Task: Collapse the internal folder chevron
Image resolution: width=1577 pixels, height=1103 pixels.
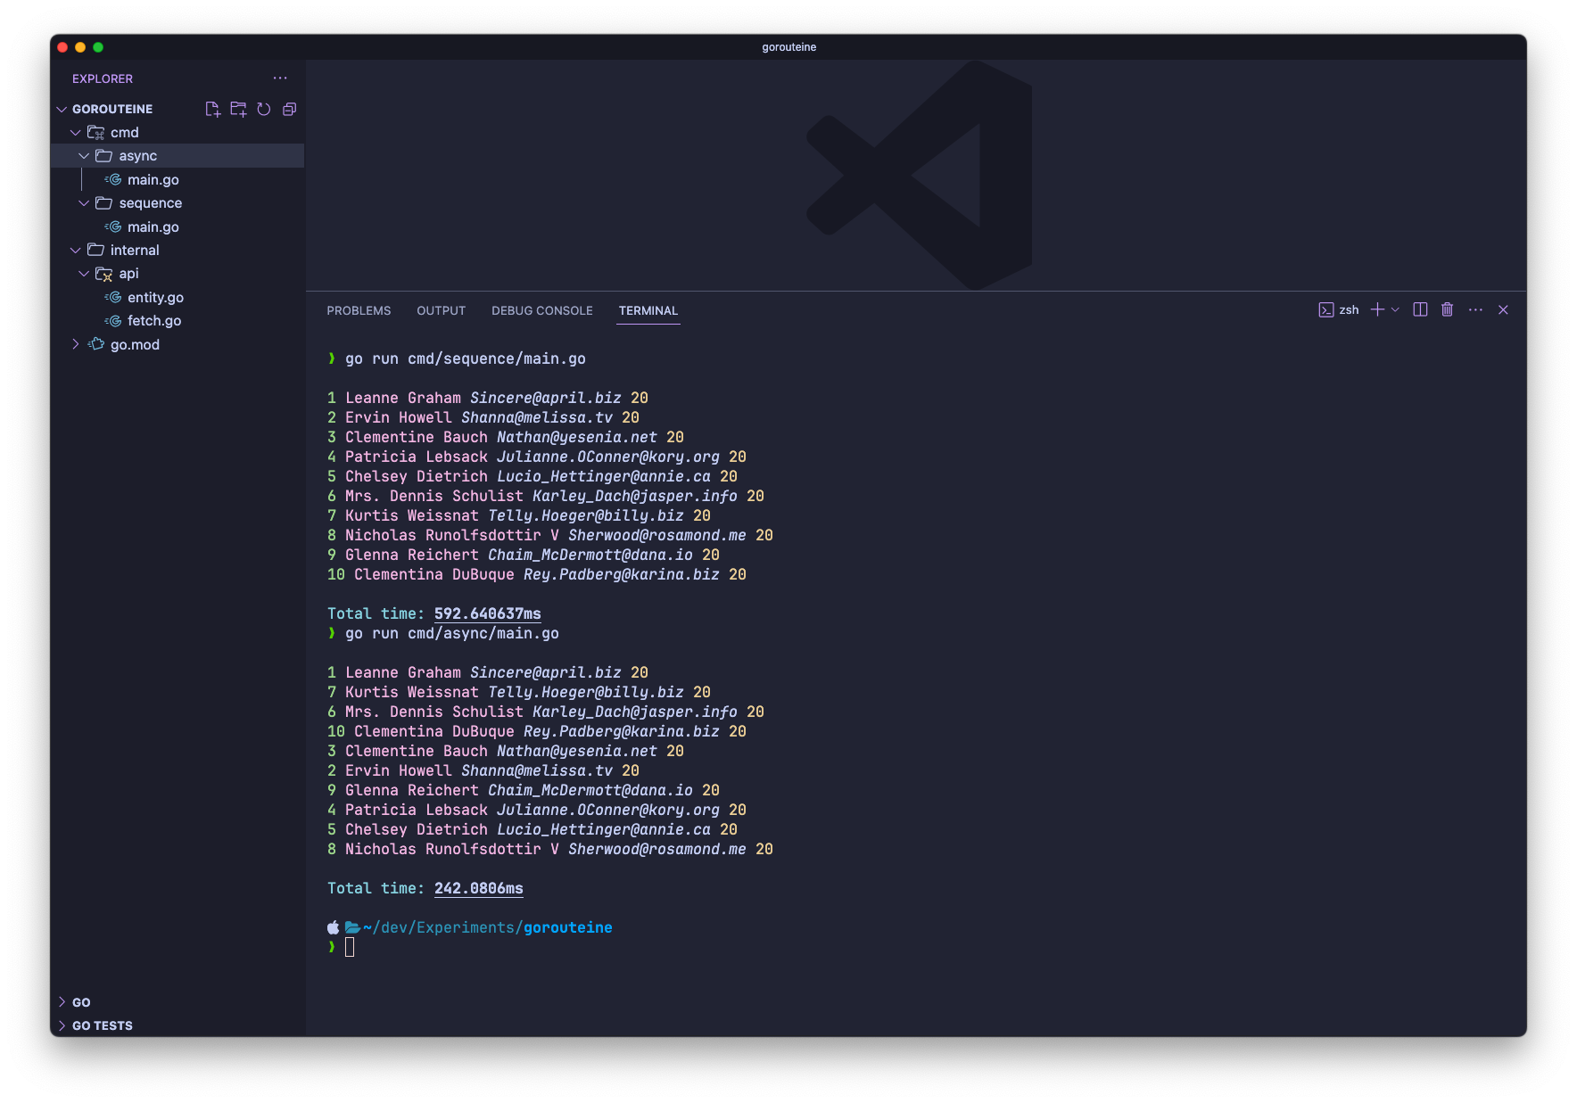Action: tap(76, 251)
